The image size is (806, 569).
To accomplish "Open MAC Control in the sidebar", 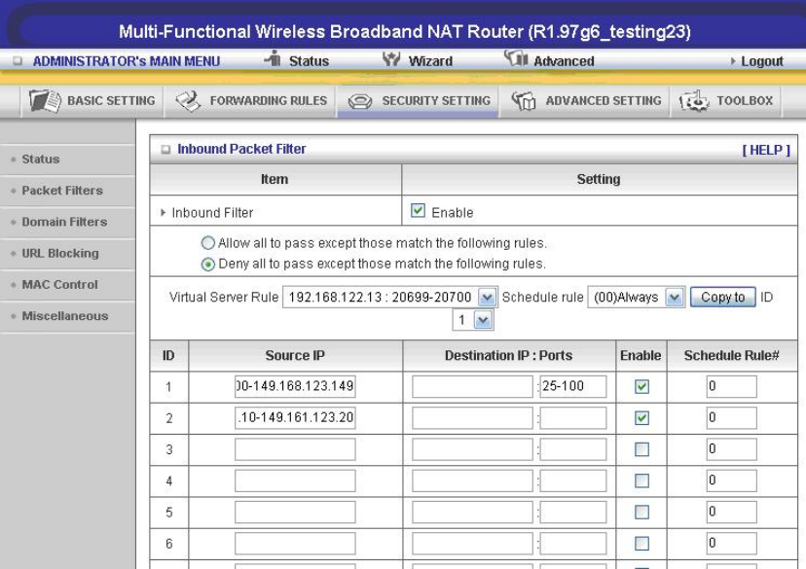I will point(59,284).
